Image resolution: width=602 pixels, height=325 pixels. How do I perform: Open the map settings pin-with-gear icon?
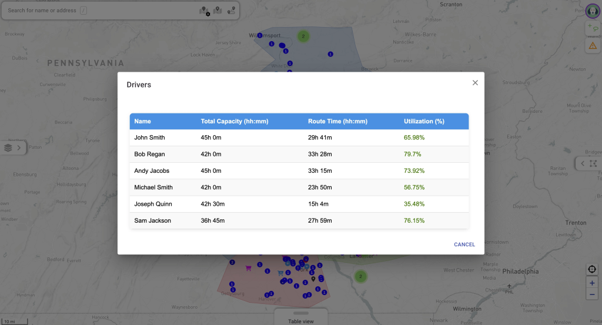pyautogui.click(x=205, y=11)
